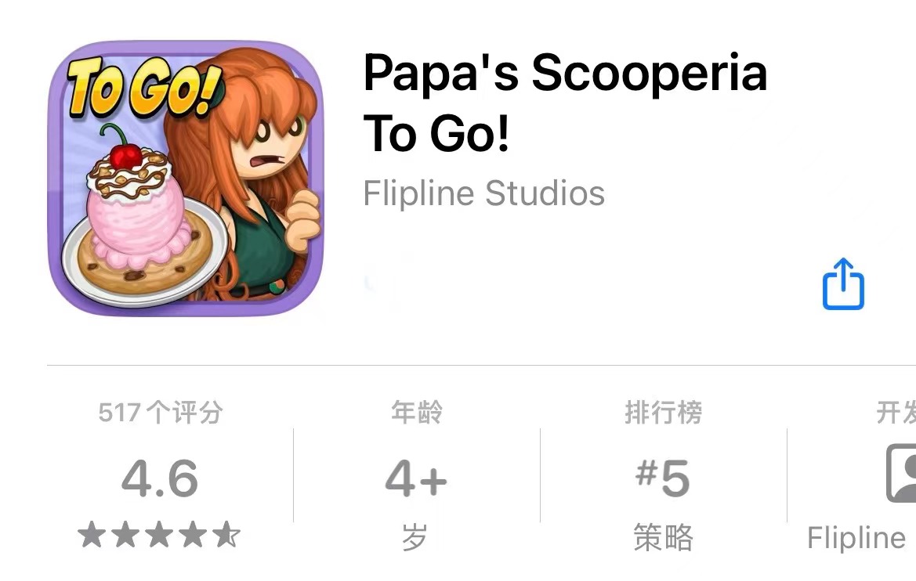Select the 年龄 age header

click(x=417, y=412)
